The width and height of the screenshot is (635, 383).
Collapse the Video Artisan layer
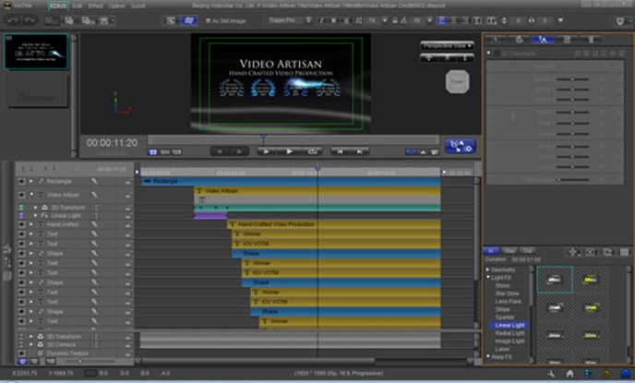point(31,195)
